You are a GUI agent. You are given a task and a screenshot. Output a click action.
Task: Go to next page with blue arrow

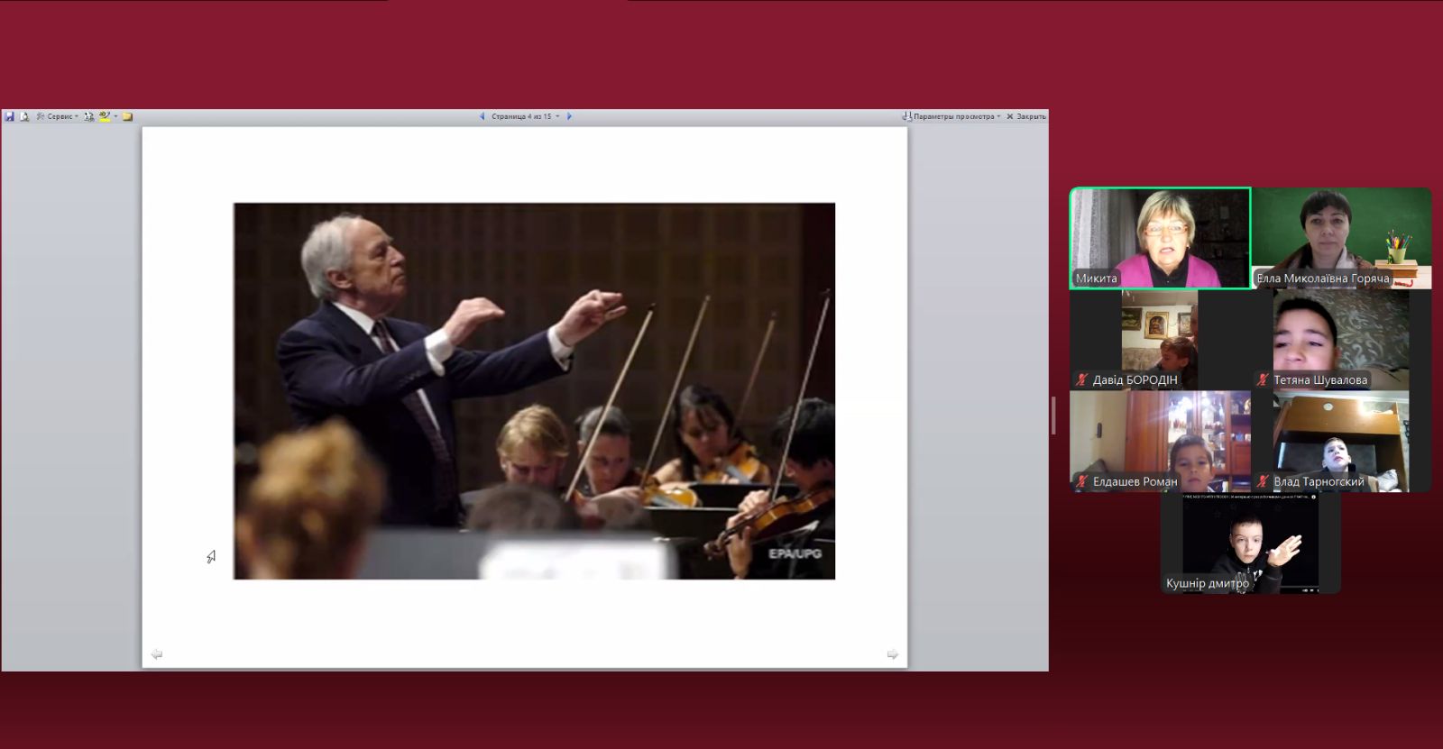pos(569,116)
